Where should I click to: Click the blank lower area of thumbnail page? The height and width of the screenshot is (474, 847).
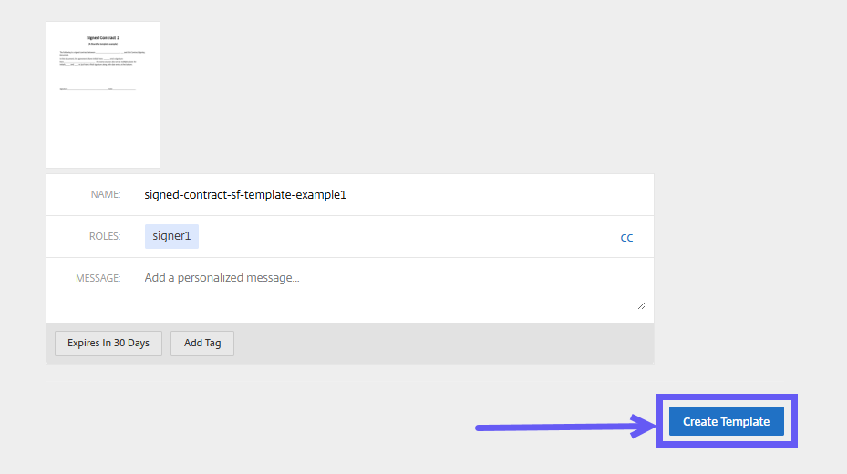(103, 132)
